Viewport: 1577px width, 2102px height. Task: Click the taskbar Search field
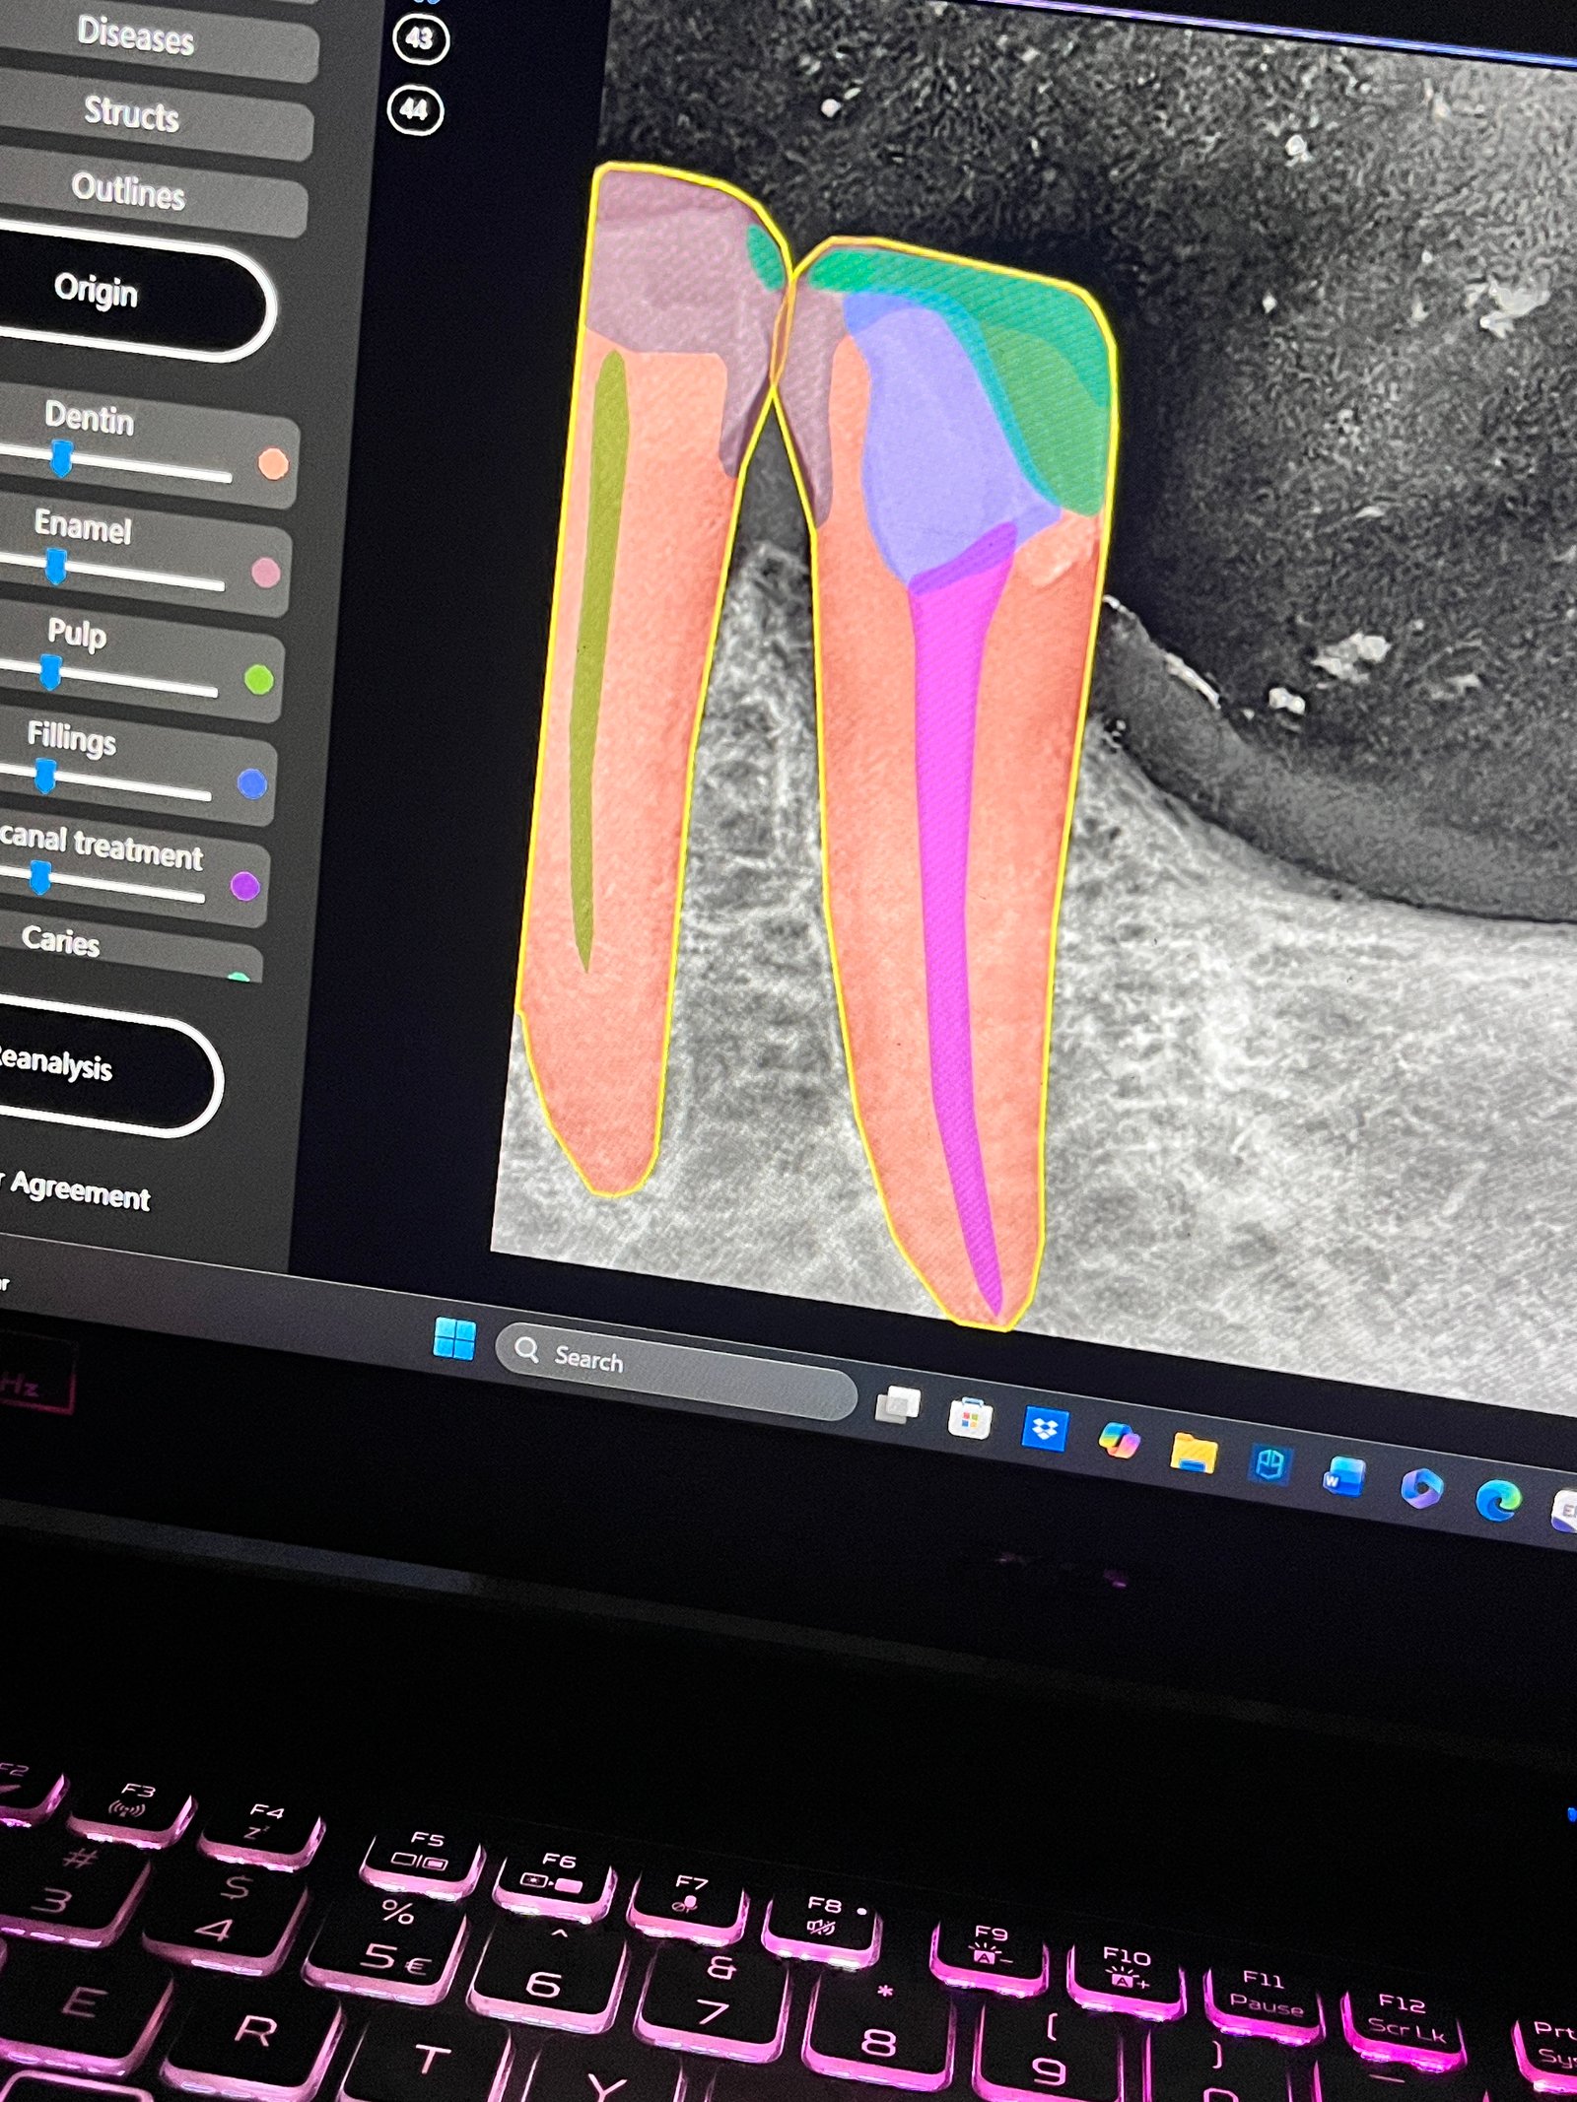tap(675, 1370)
